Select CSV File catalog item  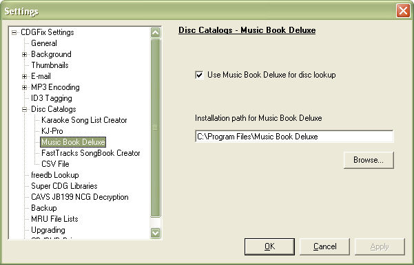coord(55,164)
